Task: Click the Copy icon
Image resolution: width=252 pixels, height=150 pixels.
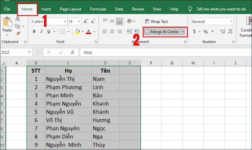Action: 17,26
